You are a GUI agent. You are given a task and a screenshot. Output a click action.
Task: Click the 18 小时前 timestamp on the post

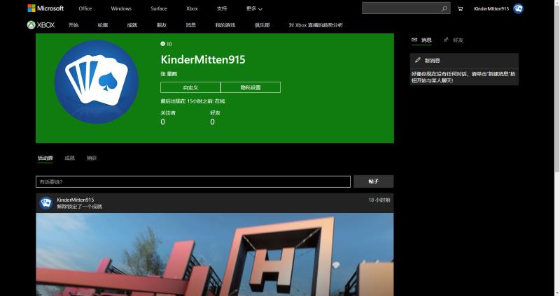point(379,200)
